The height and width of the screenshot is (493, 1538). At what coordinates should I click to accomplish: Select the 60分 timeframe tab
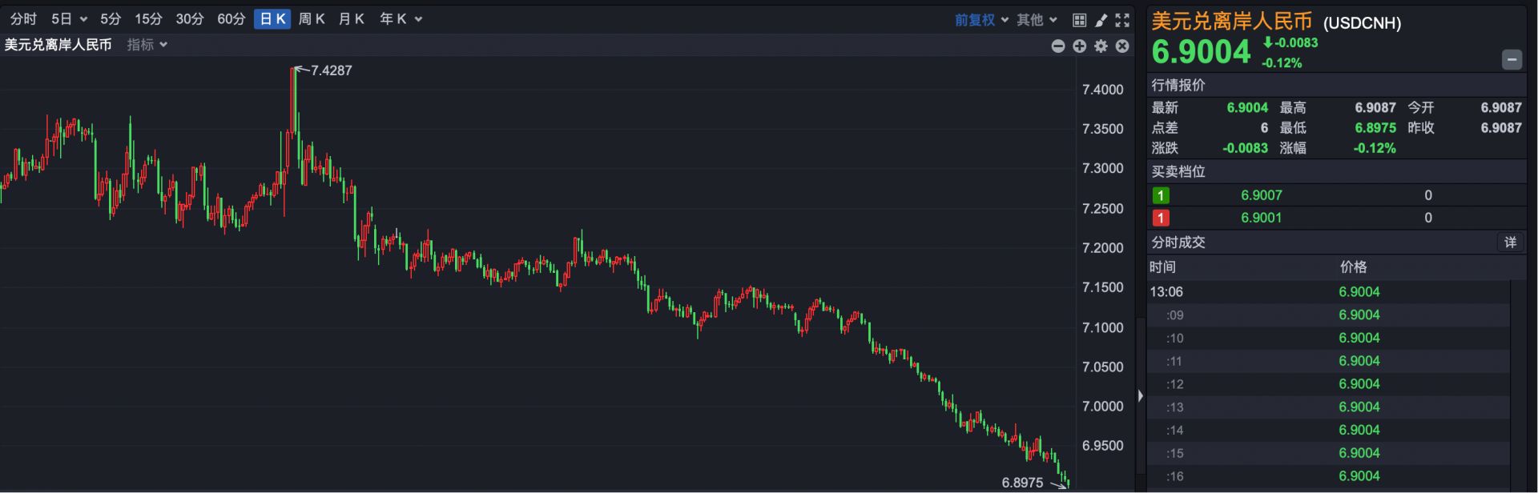tap(232, 19)
